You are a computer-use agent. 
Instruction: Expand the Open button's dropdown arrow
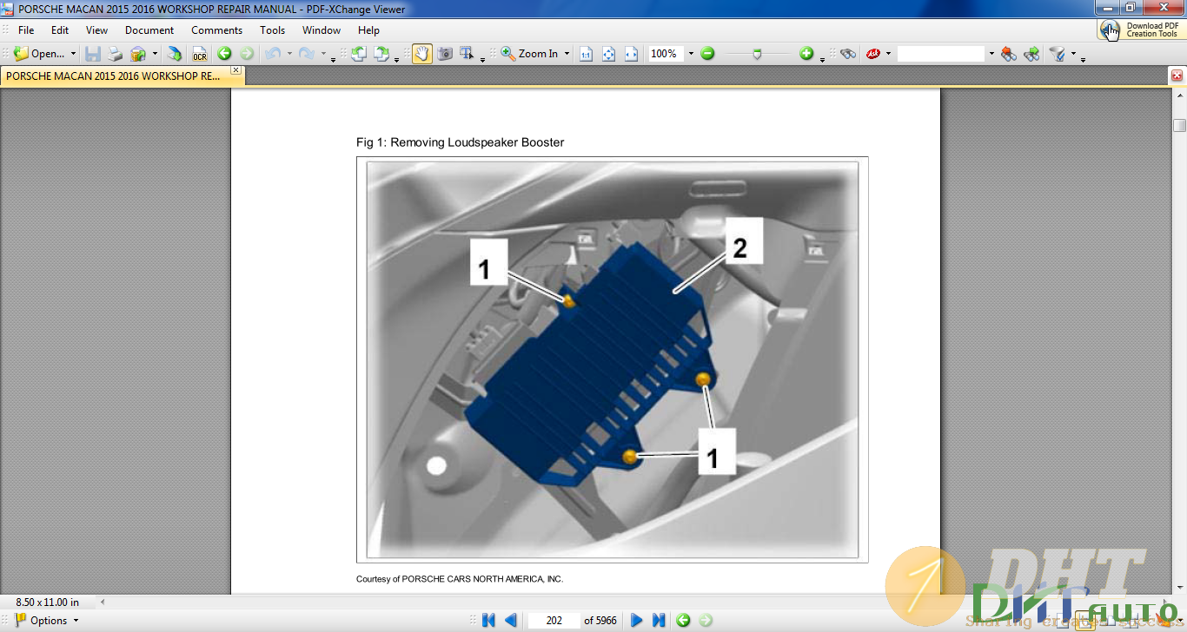[73, 54]
